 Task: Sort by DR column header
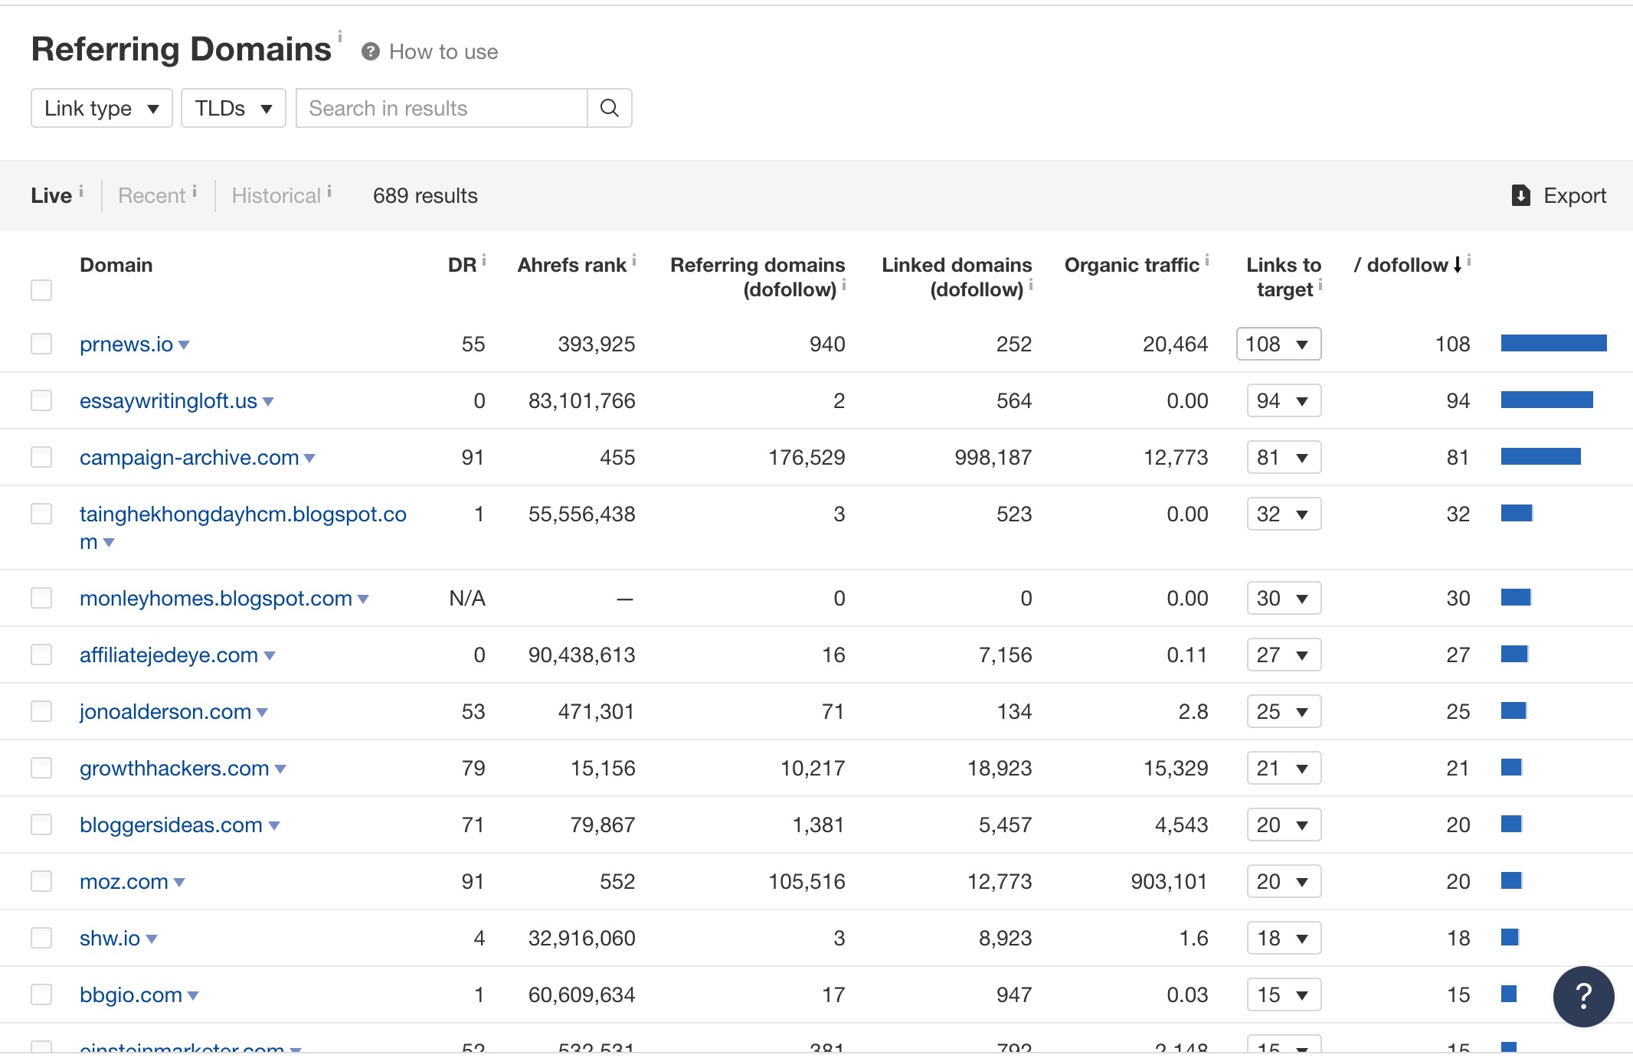pos(462,265)
